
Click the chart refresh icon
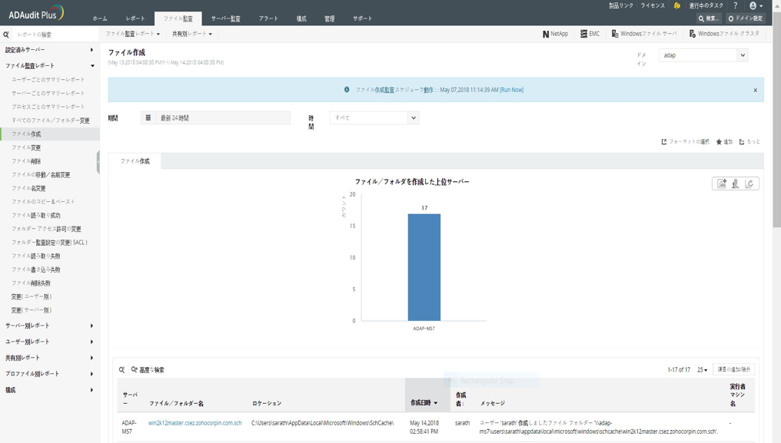tap(749, 183)
